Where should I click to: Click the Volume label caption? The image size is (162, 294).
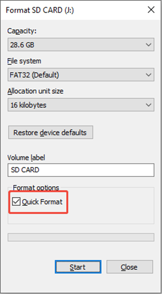pyautogui.click(x=26, y=158)
